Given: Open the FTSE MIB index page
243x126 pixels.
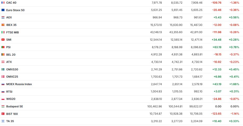Looking at the screenshot, I should [12, 32].
